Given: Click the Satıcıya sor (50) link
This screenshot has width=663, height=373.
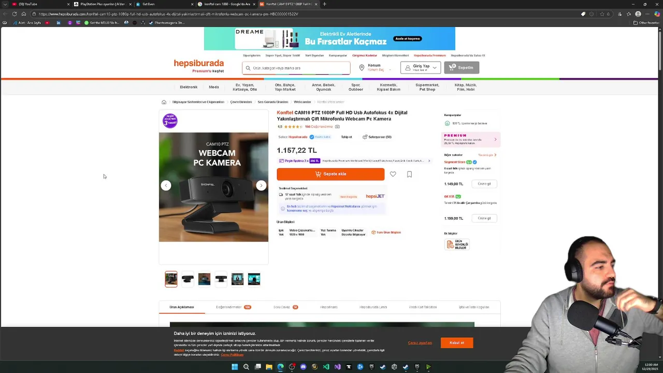Looking at the screenshot, I should tap(377, 137).
